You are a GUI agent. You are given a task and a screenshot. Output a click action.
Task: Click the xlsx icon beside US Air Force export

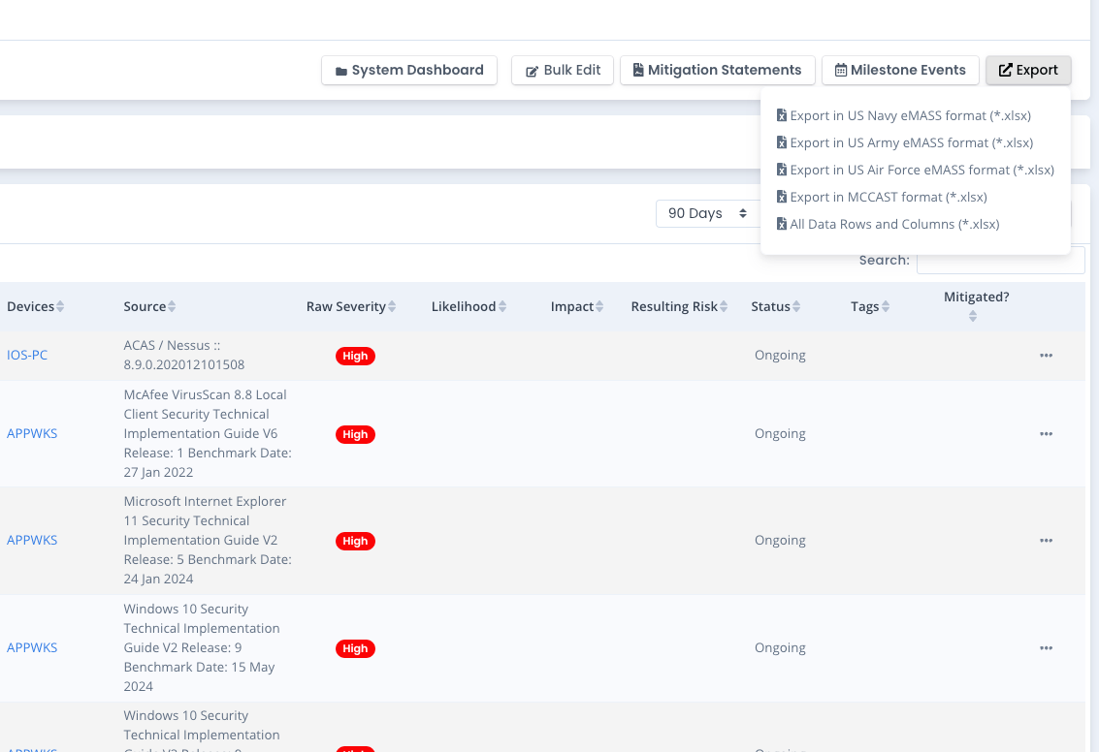pos(782,170)
